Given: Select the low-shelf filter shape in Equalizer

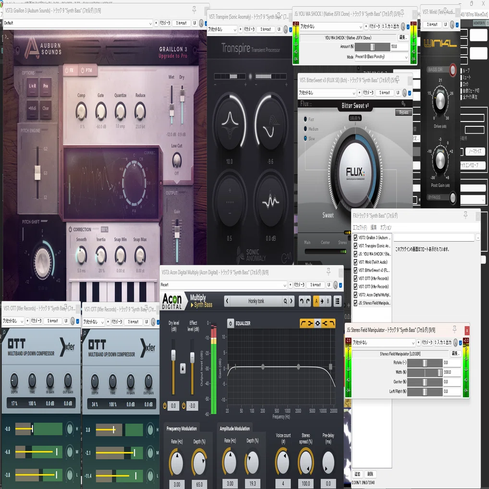Looking at the screenshot, I should click(310, 323).
